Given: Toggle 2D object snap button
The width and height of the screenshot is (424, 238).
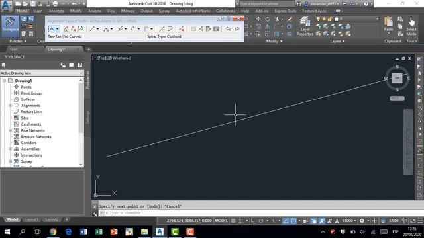Looking at the screenshot, I should [x=293, y=221].
